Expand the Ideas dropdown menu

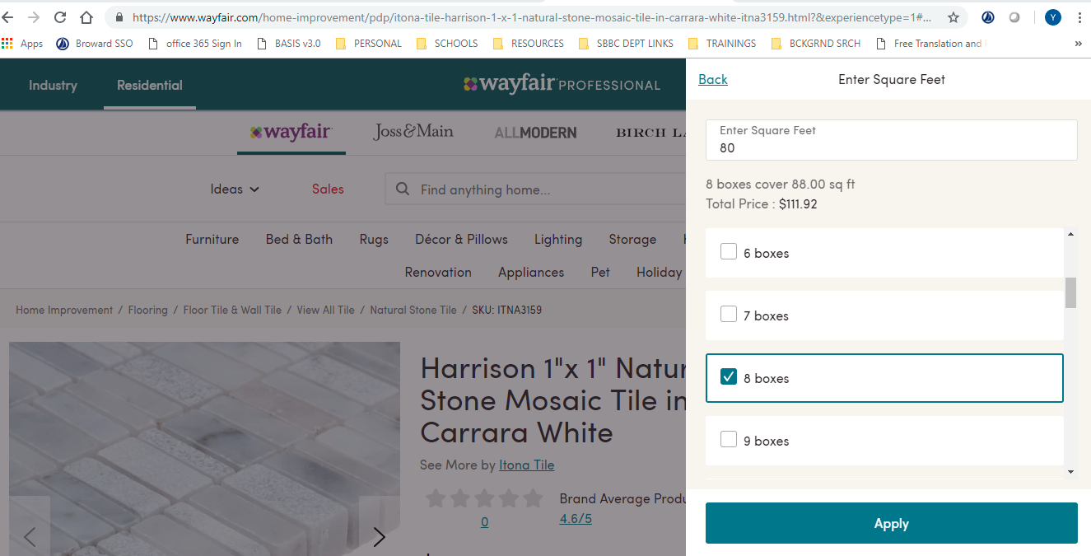(x=235, y=189)
